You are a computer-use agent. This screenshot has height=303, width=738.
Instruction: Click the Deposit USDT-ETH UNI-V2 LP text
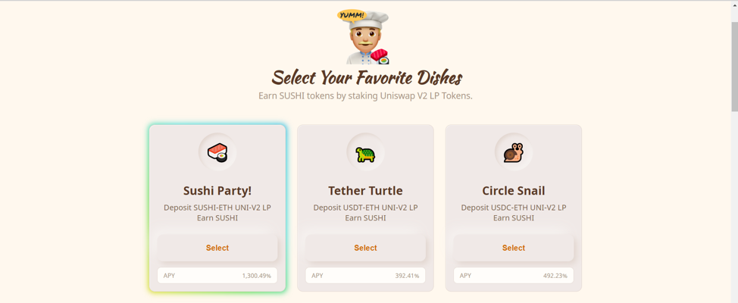pyautogui.click(x=365, y=208)
